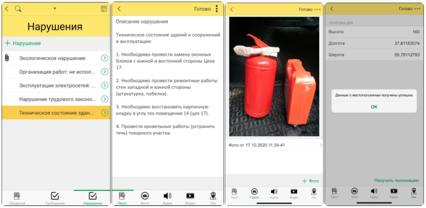Open Текст tab on description screen
This screenshot has height=208, width=426.
click(122, 198)
